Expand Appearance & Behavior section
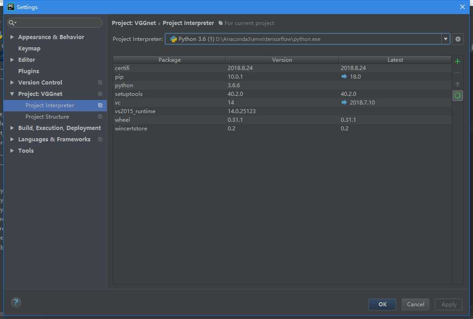 click(x=12, y=37)
